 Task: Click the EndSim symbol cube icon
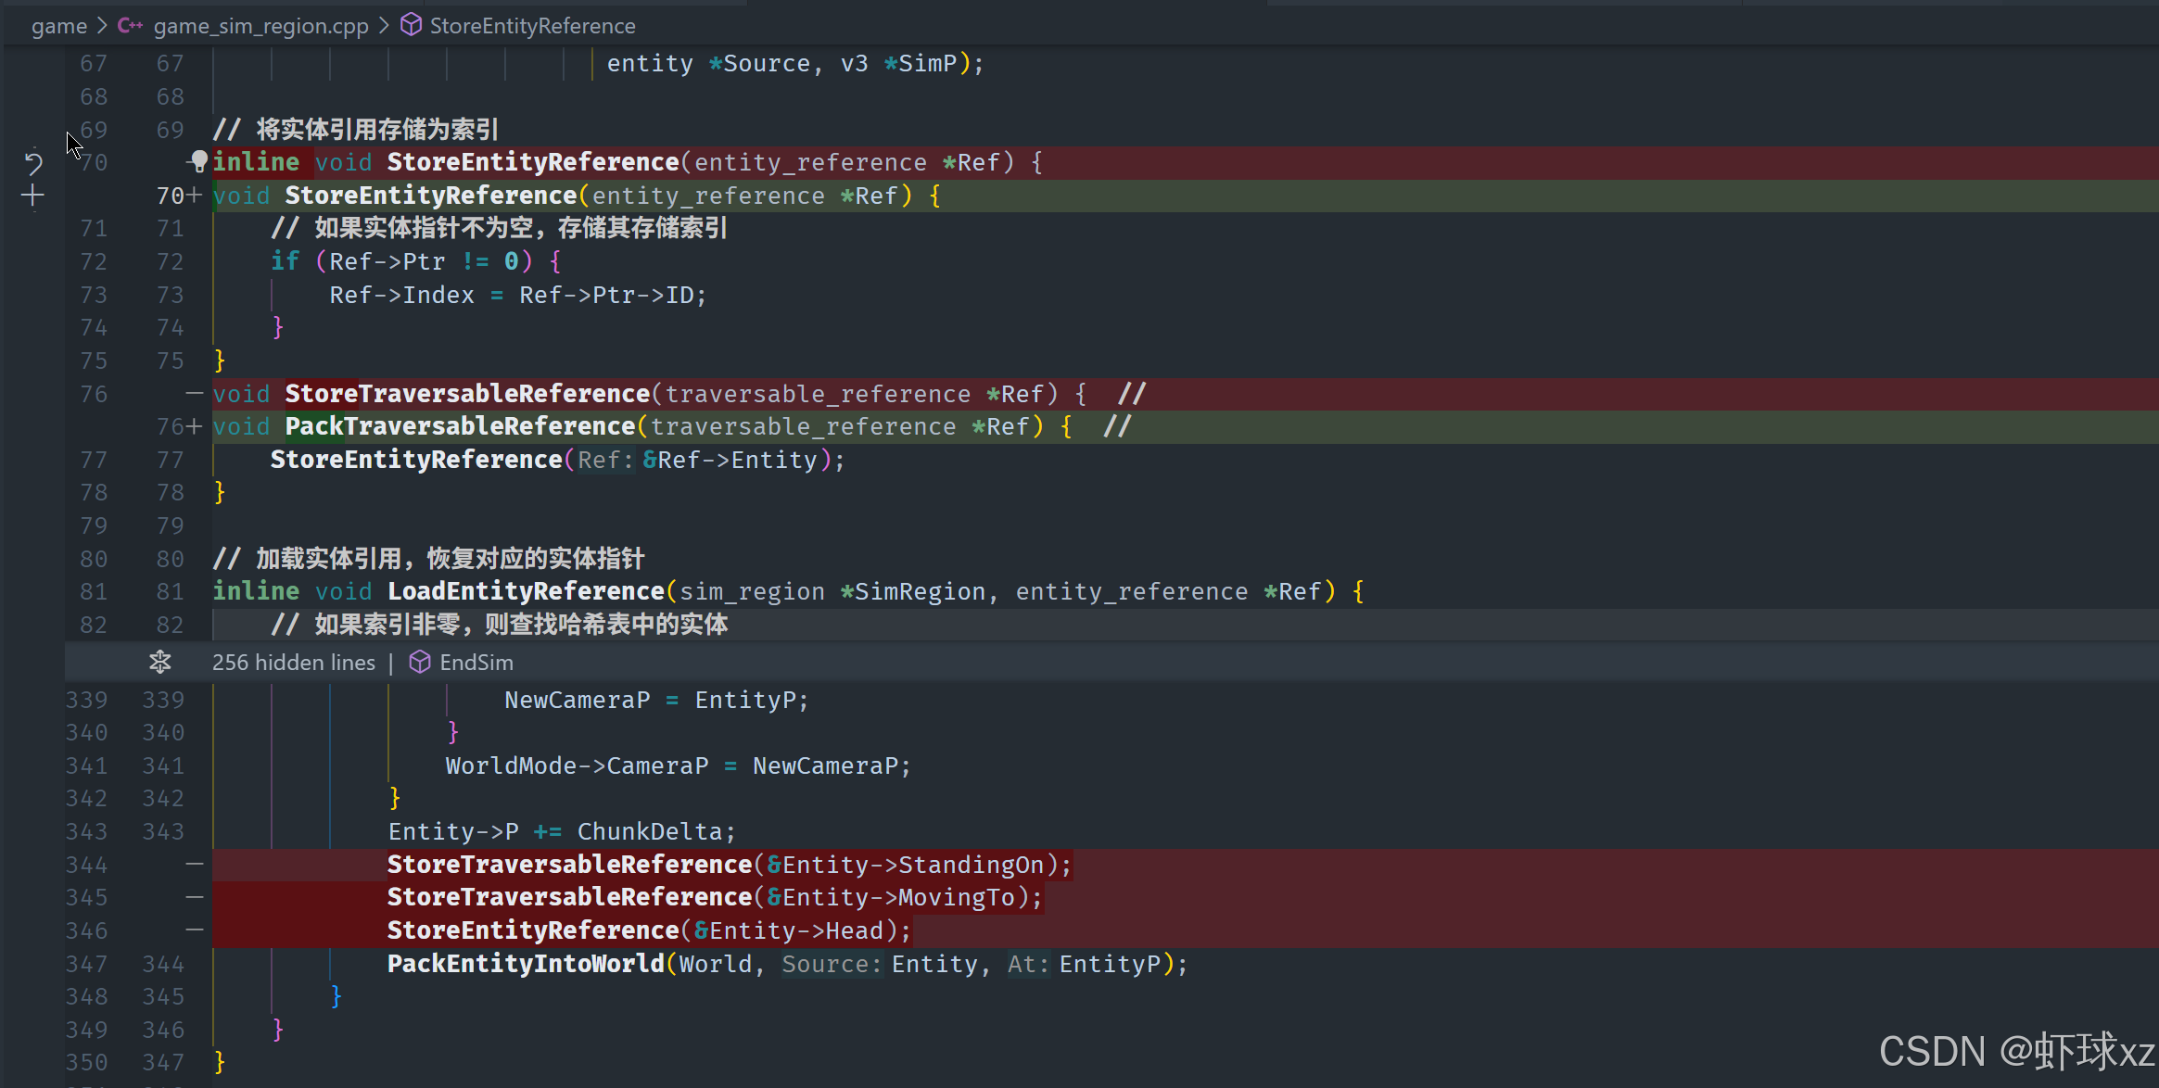420,662
